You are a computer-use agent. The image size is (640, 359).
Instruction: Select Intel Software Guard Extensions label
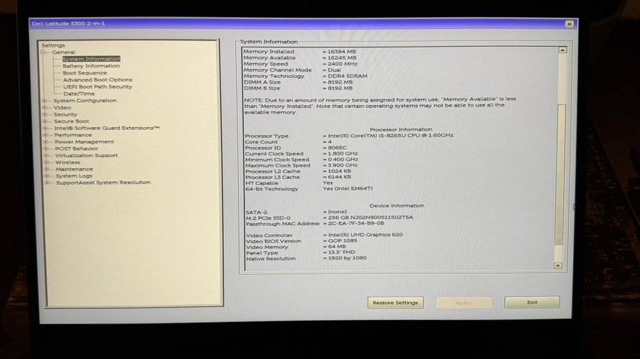[107, 128]
